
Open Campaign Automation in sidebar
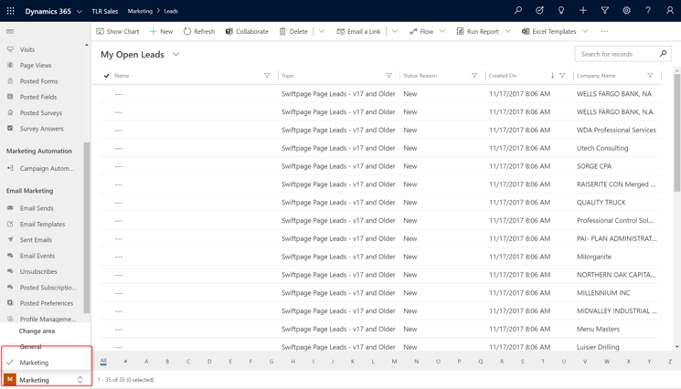click(x=47, y=168)
